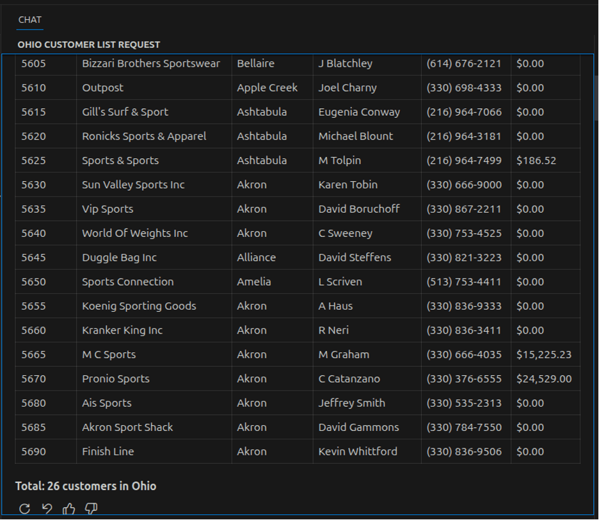Click Sun Valley Sports Inc name
This screenshot has height=520, width=599.
(x=133, y=185)
